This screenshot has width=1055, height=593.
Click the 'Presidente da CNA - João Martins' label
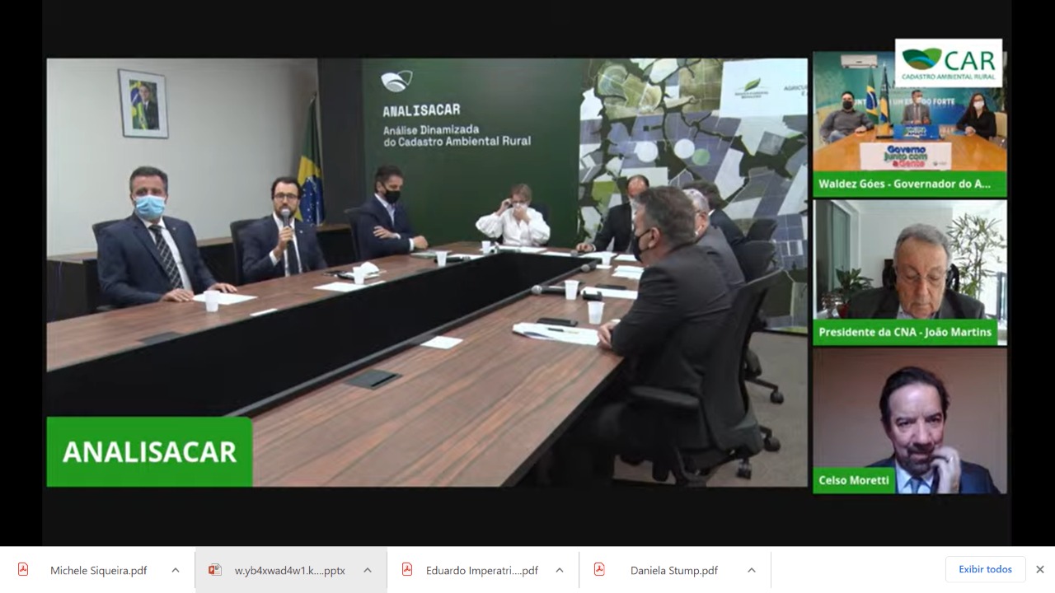(906, 333)
